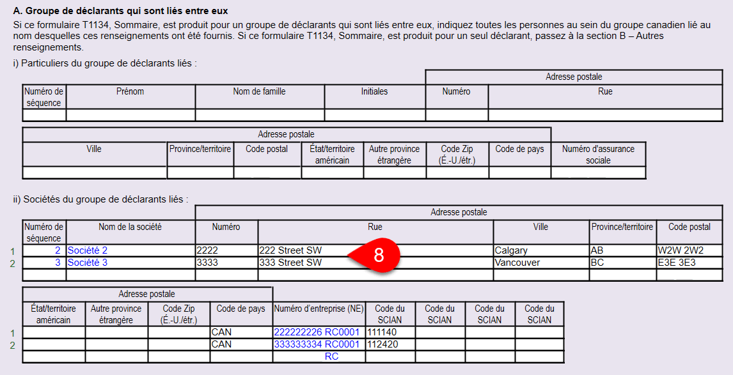
Task: Click the empty Initiales field
Action: 374,115
